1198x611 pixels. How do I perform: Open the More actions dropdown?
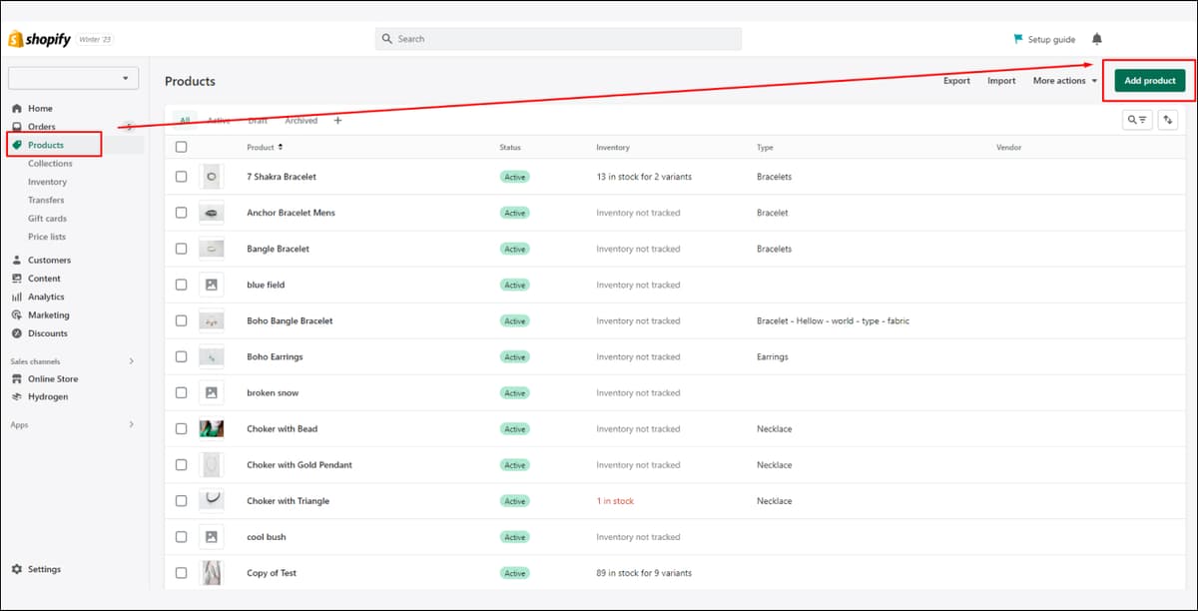tap(1064, 81)
